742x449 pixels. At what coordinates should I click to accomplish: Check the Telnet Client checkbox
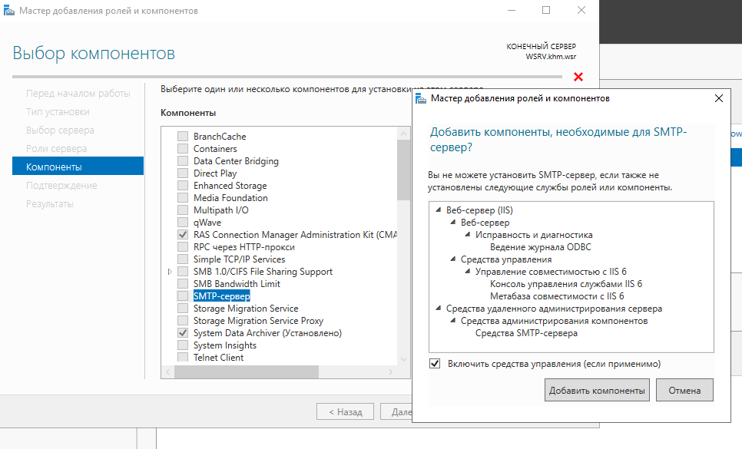[x=183, y=357]
